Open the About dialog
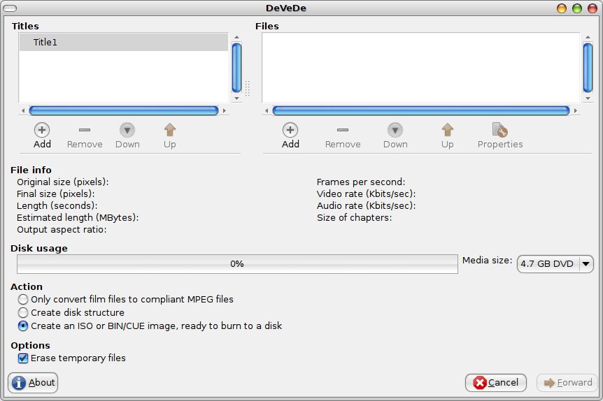This screenshot has width=603, height=401. click(x=33, y=383)
